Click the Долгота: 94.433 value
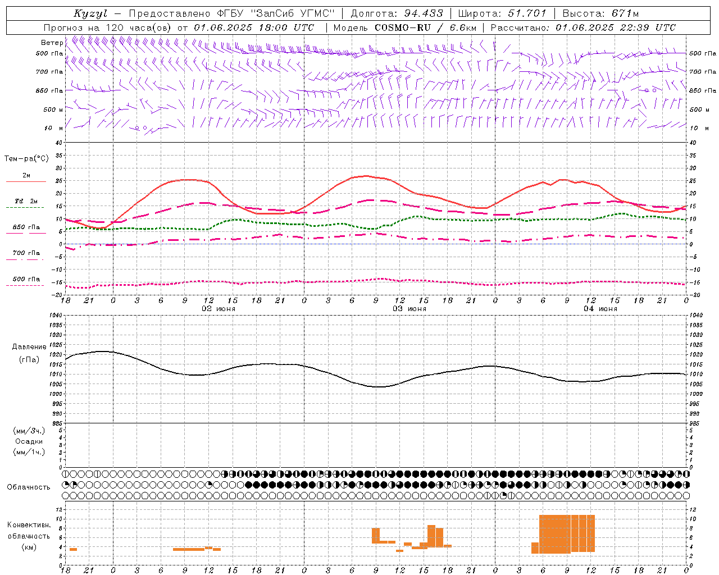Screen dimensions: 719x575 click(397, 13)
